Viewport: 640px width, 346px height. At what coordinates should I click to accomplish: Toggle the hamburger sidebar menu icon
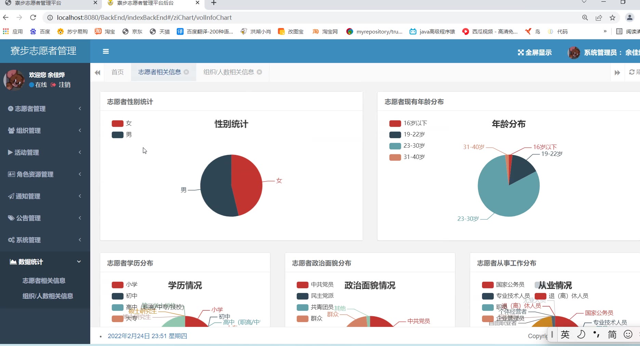106,51
